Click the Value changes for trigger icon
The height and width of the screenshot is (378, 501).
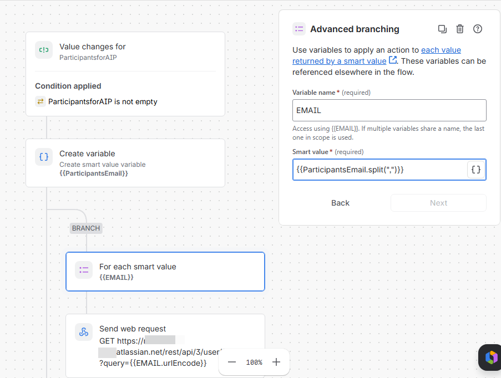(44, 50)
